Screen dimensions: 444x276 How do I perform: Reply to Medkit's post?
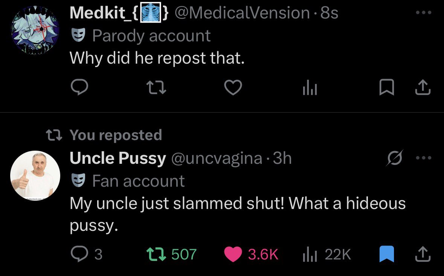coord(79,87)
